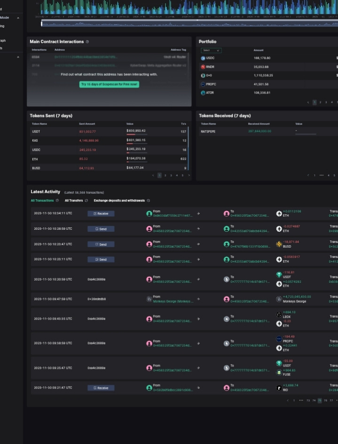This screenshot has height=444, width=338.
Task: Click the ETH icon in the 10:28:59 row
Action: [279, 229]
